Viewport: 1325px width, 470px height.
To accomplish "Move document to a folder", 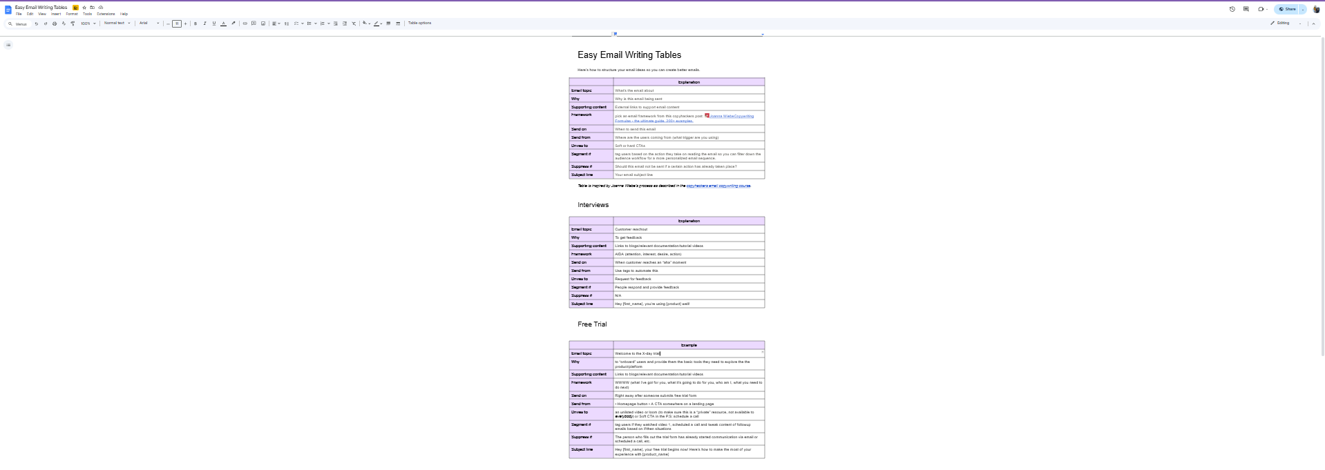I will click(x=92, y=8).
